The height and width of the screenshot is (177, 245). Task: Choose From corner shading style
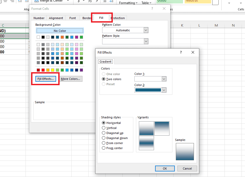112,143
